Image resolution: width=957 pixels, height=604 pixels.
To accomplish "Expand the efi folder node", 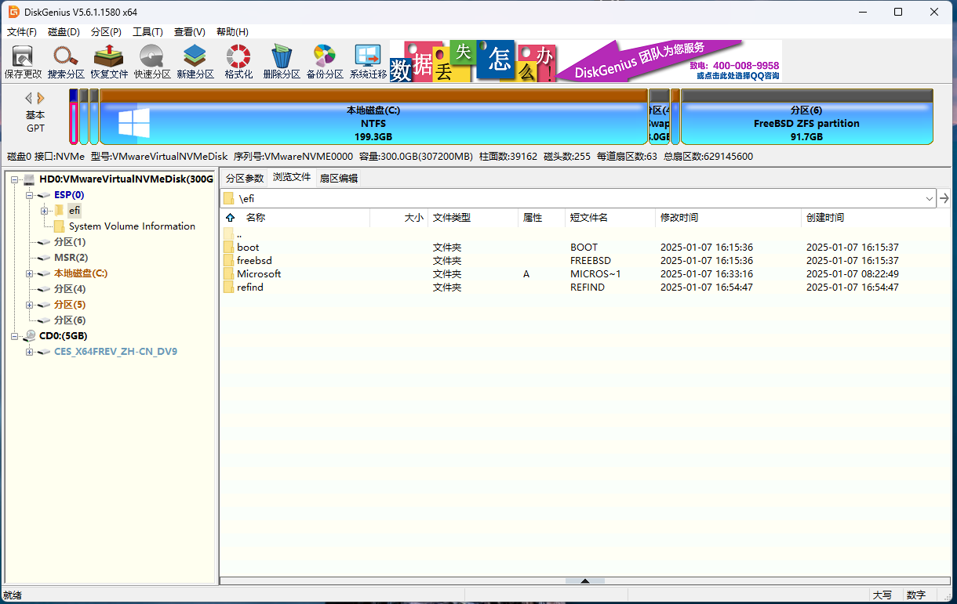I will 44,211.
